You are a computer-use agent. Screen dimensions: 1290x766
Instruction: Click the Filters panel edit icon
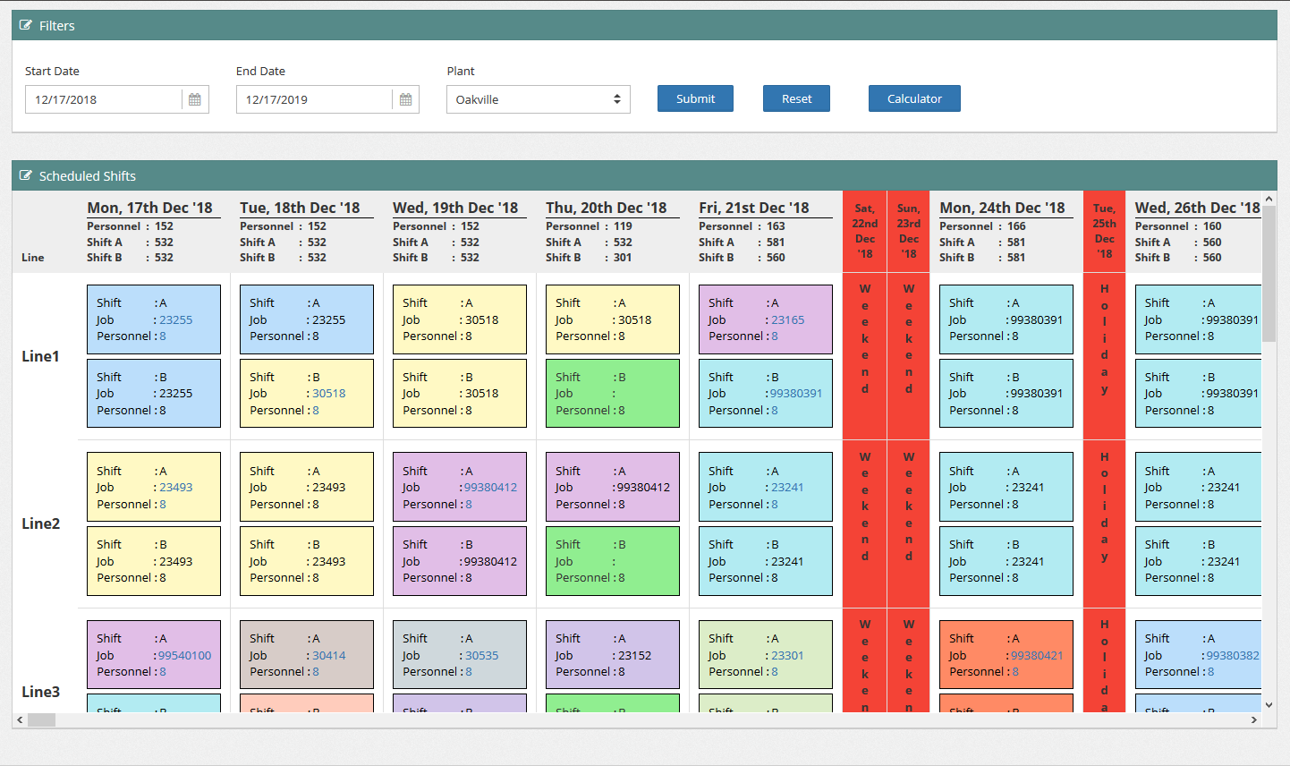coord(26,26)
